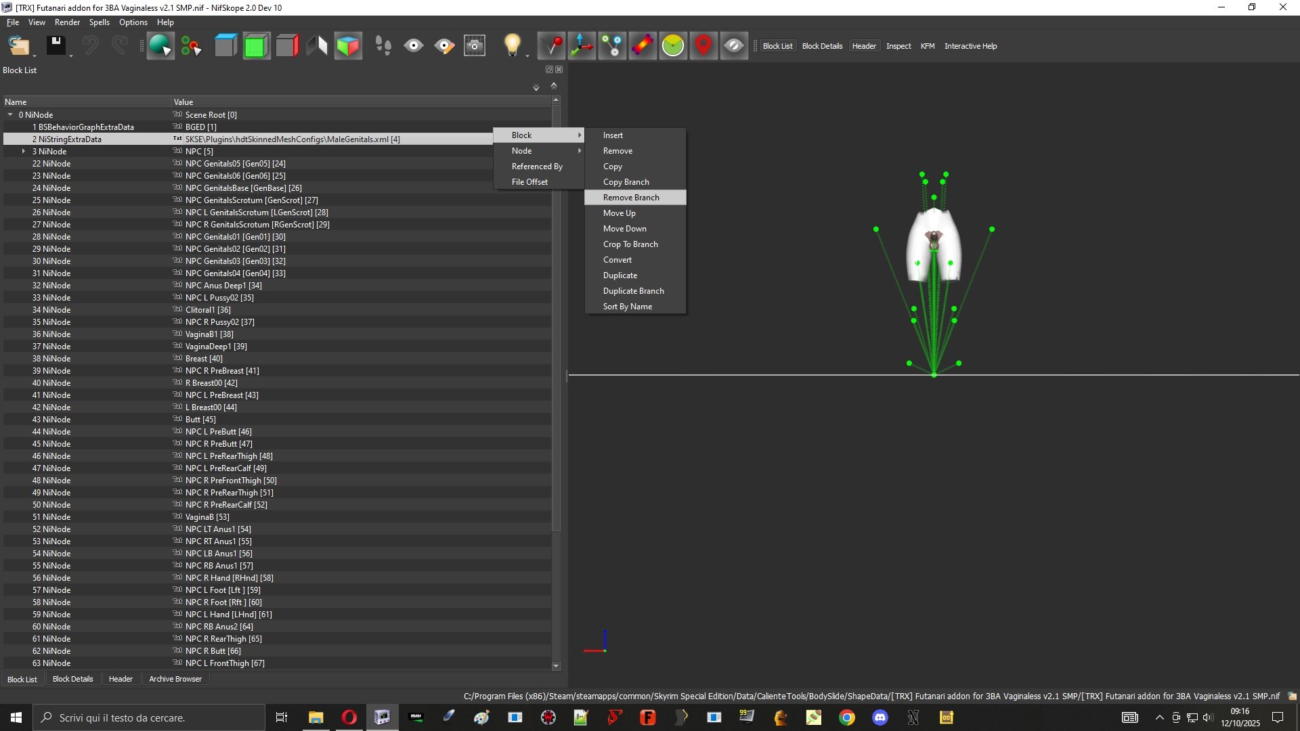1300x731 pixels.
Task: Toggle Header panel in top toolbar
Action: click(x=864, y=46)
